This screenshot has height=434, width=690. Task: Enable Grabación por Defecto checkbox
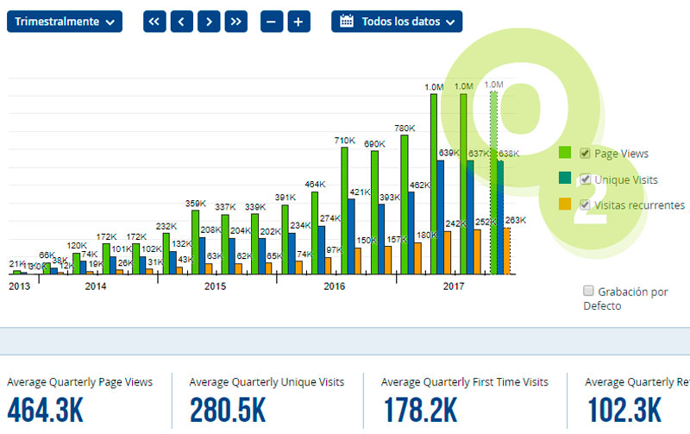(588, 291)
